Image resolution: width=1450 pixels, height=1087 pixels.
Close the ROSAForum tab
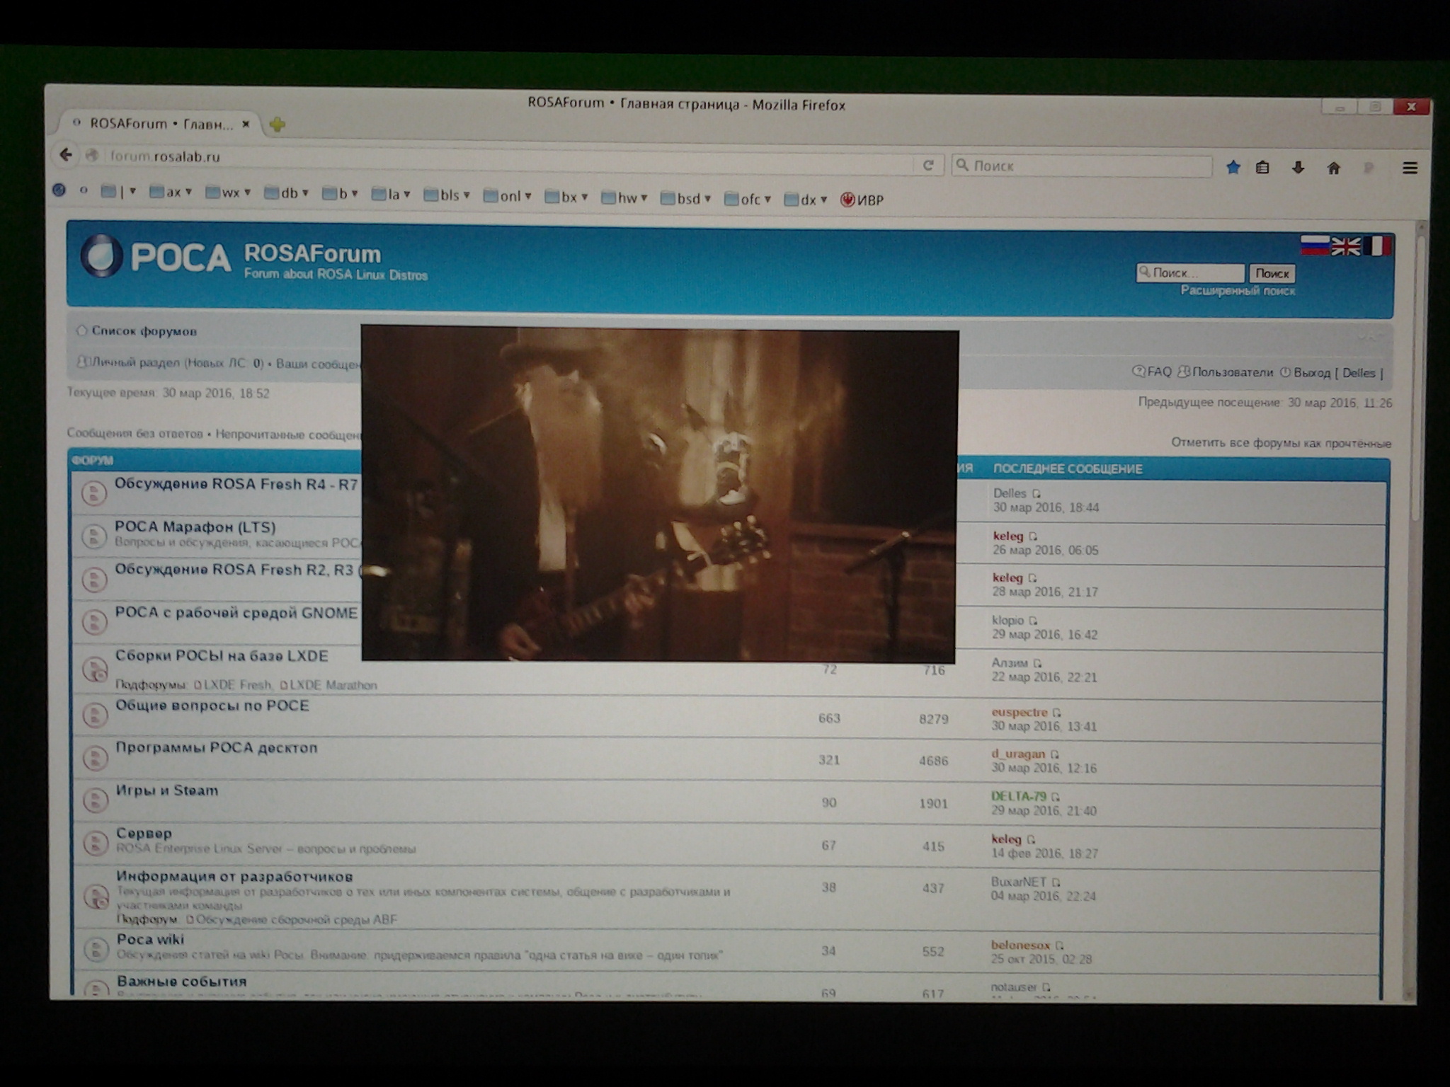tap(246, 124)
